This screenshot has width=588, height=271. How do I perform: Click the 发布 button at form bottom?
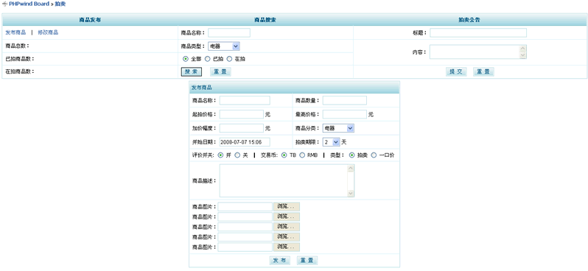pyautogui.click(x=279, y=261)
